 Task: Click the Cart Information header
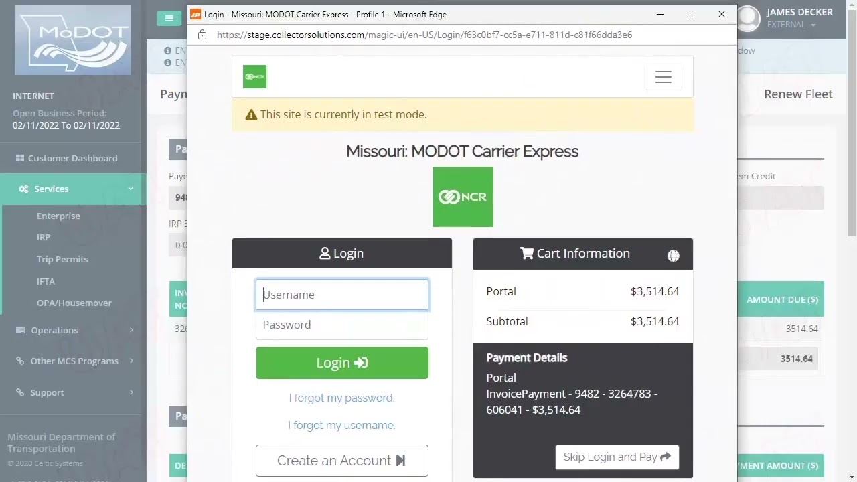click(583, 254)
